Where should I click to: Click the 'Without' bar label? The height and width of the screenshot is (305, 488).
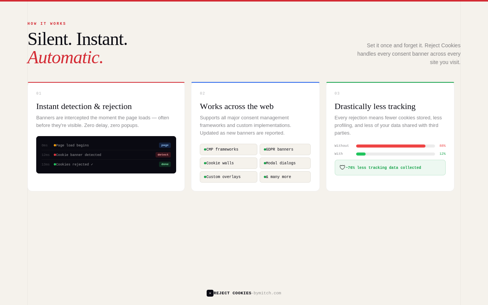pos(342,146)
